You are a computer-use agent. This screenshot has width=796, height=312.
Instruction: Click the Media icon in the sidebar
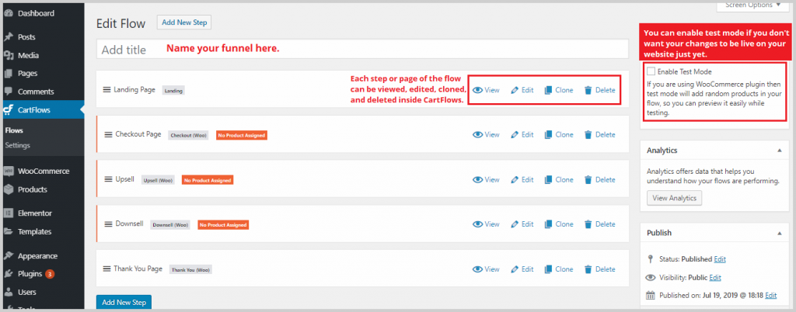pos(8,55)
